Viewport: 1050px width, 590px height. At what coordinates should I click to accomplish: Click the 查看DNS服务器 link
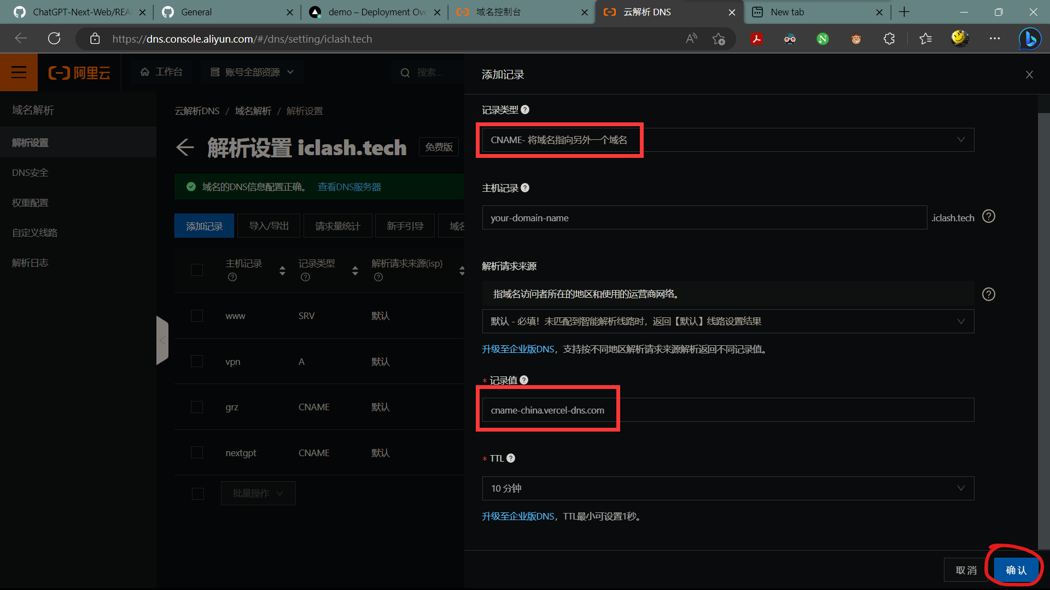pyautogui.click(x=349, y=187)
